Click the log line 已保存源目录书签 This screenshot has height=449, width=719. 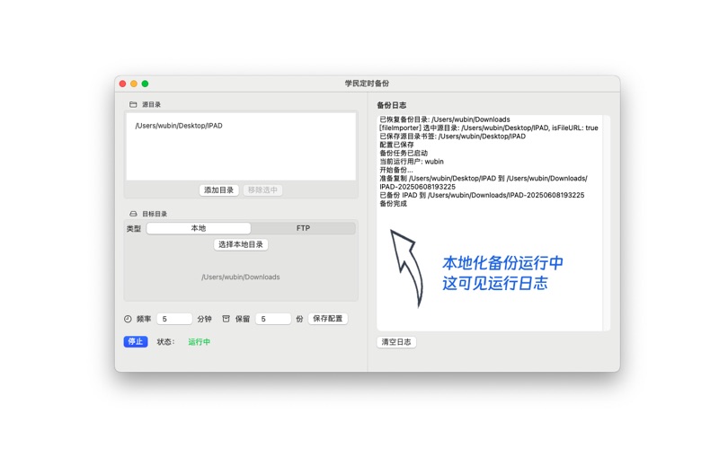453,136
